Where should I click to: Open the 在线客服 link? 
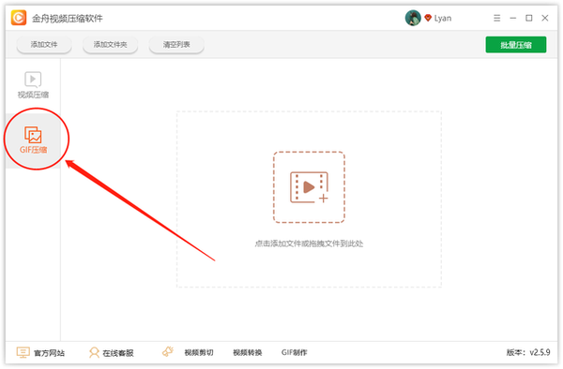118,353
